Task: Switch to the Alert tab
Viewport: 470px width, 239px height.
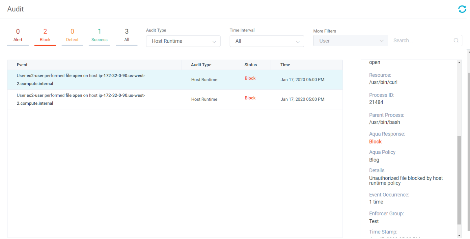Action: (18, 35)
